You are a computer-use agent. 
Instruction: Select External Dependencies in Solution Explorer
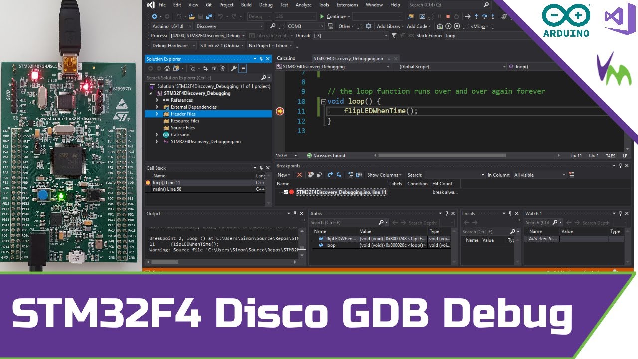[193, 107]
